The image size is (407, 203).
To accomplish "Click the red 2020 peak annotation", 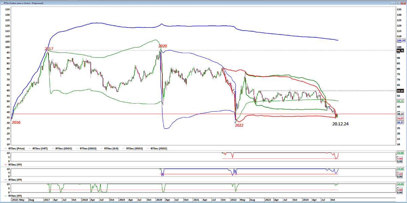I will (163, 46).
